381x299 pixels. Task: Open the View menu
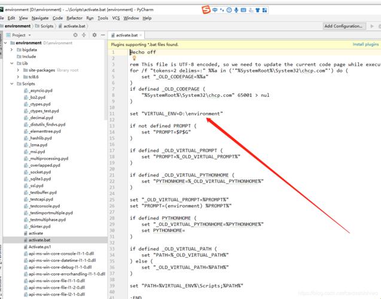click(23, 18)
